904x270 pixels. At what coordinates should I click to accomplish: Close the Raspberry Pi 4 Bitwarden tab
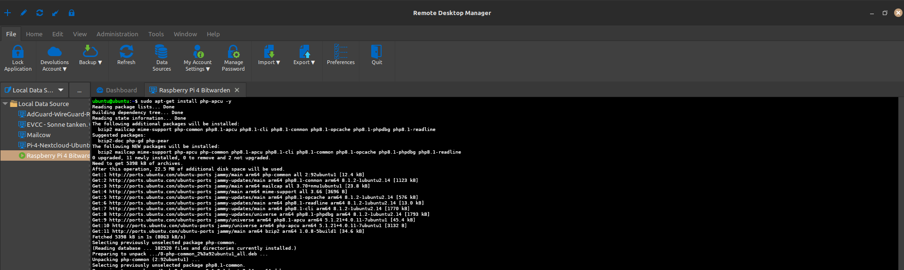(237, 90)
